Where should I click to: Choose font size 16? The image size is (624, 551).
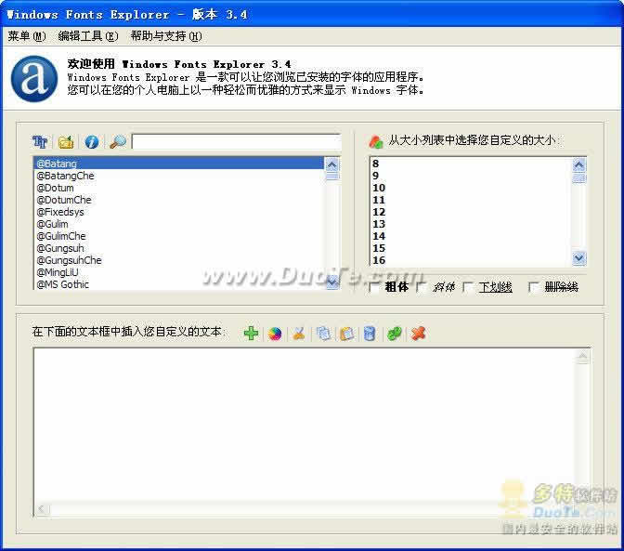(472, 260)
